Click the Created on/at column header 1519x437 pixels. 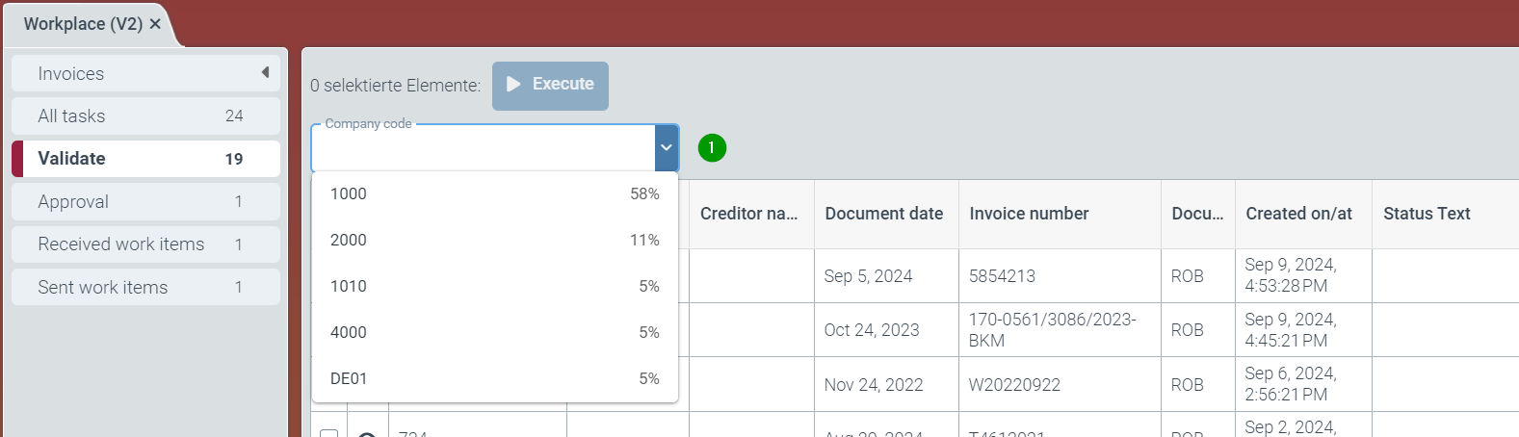click(x=1298, y=214)
